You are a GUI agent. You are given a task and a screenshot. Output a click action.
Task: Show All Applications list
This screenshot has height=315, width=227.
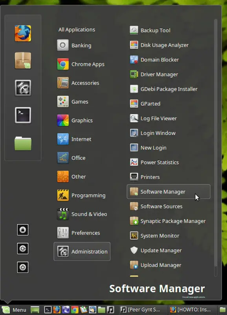pos(77,30)
